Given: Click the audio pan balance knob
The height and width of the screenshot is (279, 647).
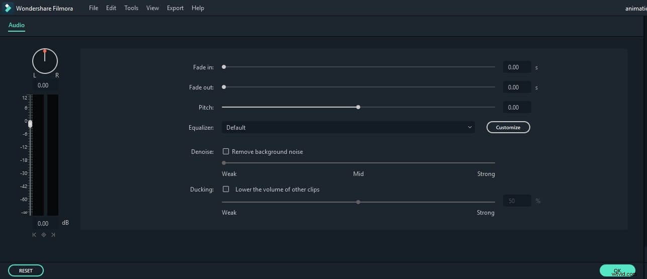Looking at the screenshot, I should click(45, 61).
